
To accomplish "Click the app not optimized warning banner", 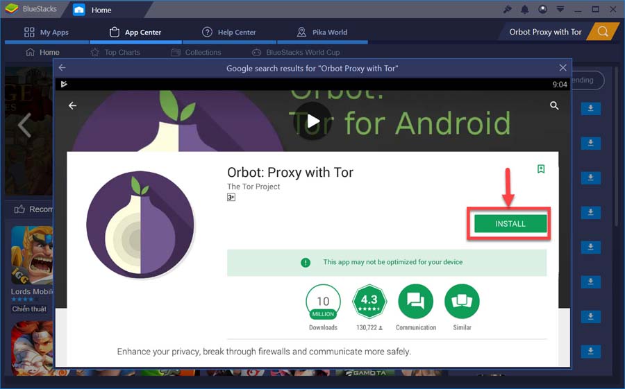I will [x=387, y=262].
